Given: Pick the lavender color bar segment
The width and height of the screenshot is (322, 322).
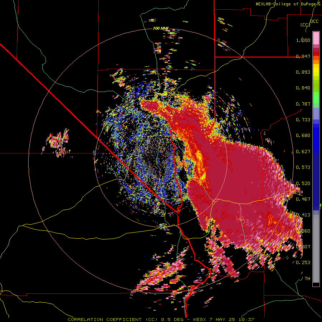Looking at the screenshot, I should tap(316, 113).
